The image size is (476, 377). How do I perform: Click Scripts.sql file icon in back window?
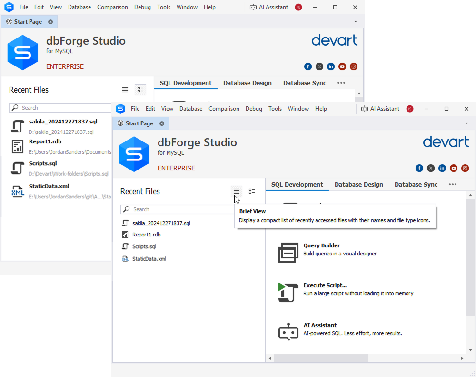[18, 168]
